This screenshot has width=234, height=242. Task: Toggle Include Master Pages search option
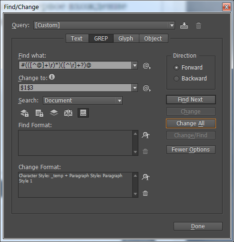tap(68, 113)
